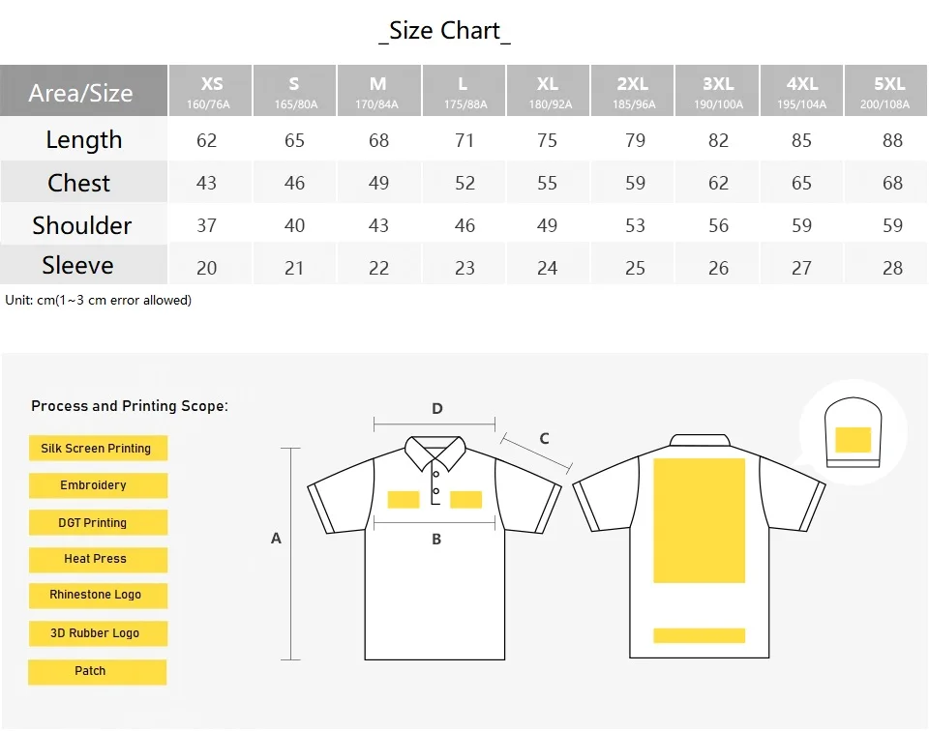
Task: Pick the 3D Rubber Logo option
Action: (x=96, y=633)
